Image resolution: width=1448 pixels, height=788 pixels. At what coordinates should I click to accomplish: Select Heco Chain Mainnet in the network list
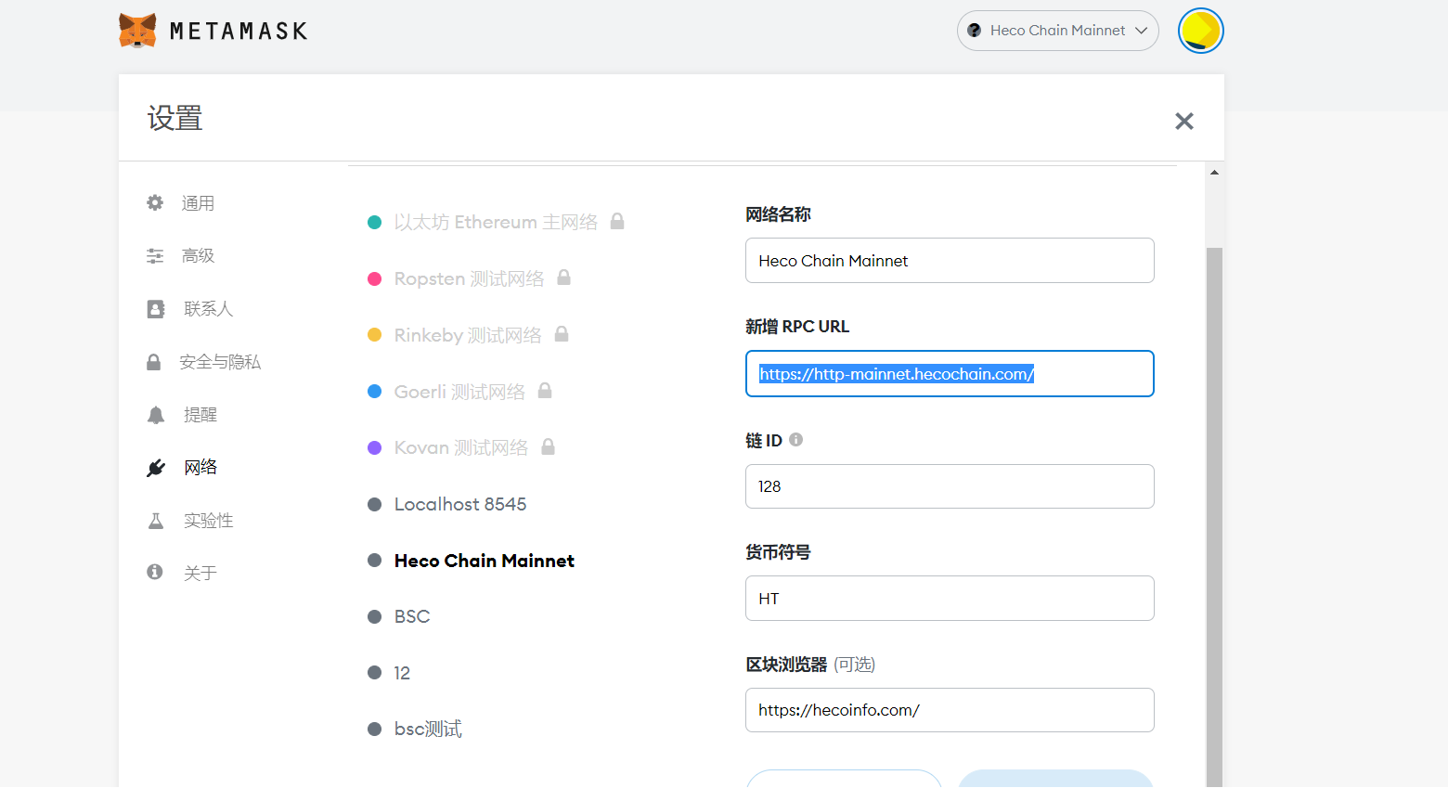[x=485, y=561]
